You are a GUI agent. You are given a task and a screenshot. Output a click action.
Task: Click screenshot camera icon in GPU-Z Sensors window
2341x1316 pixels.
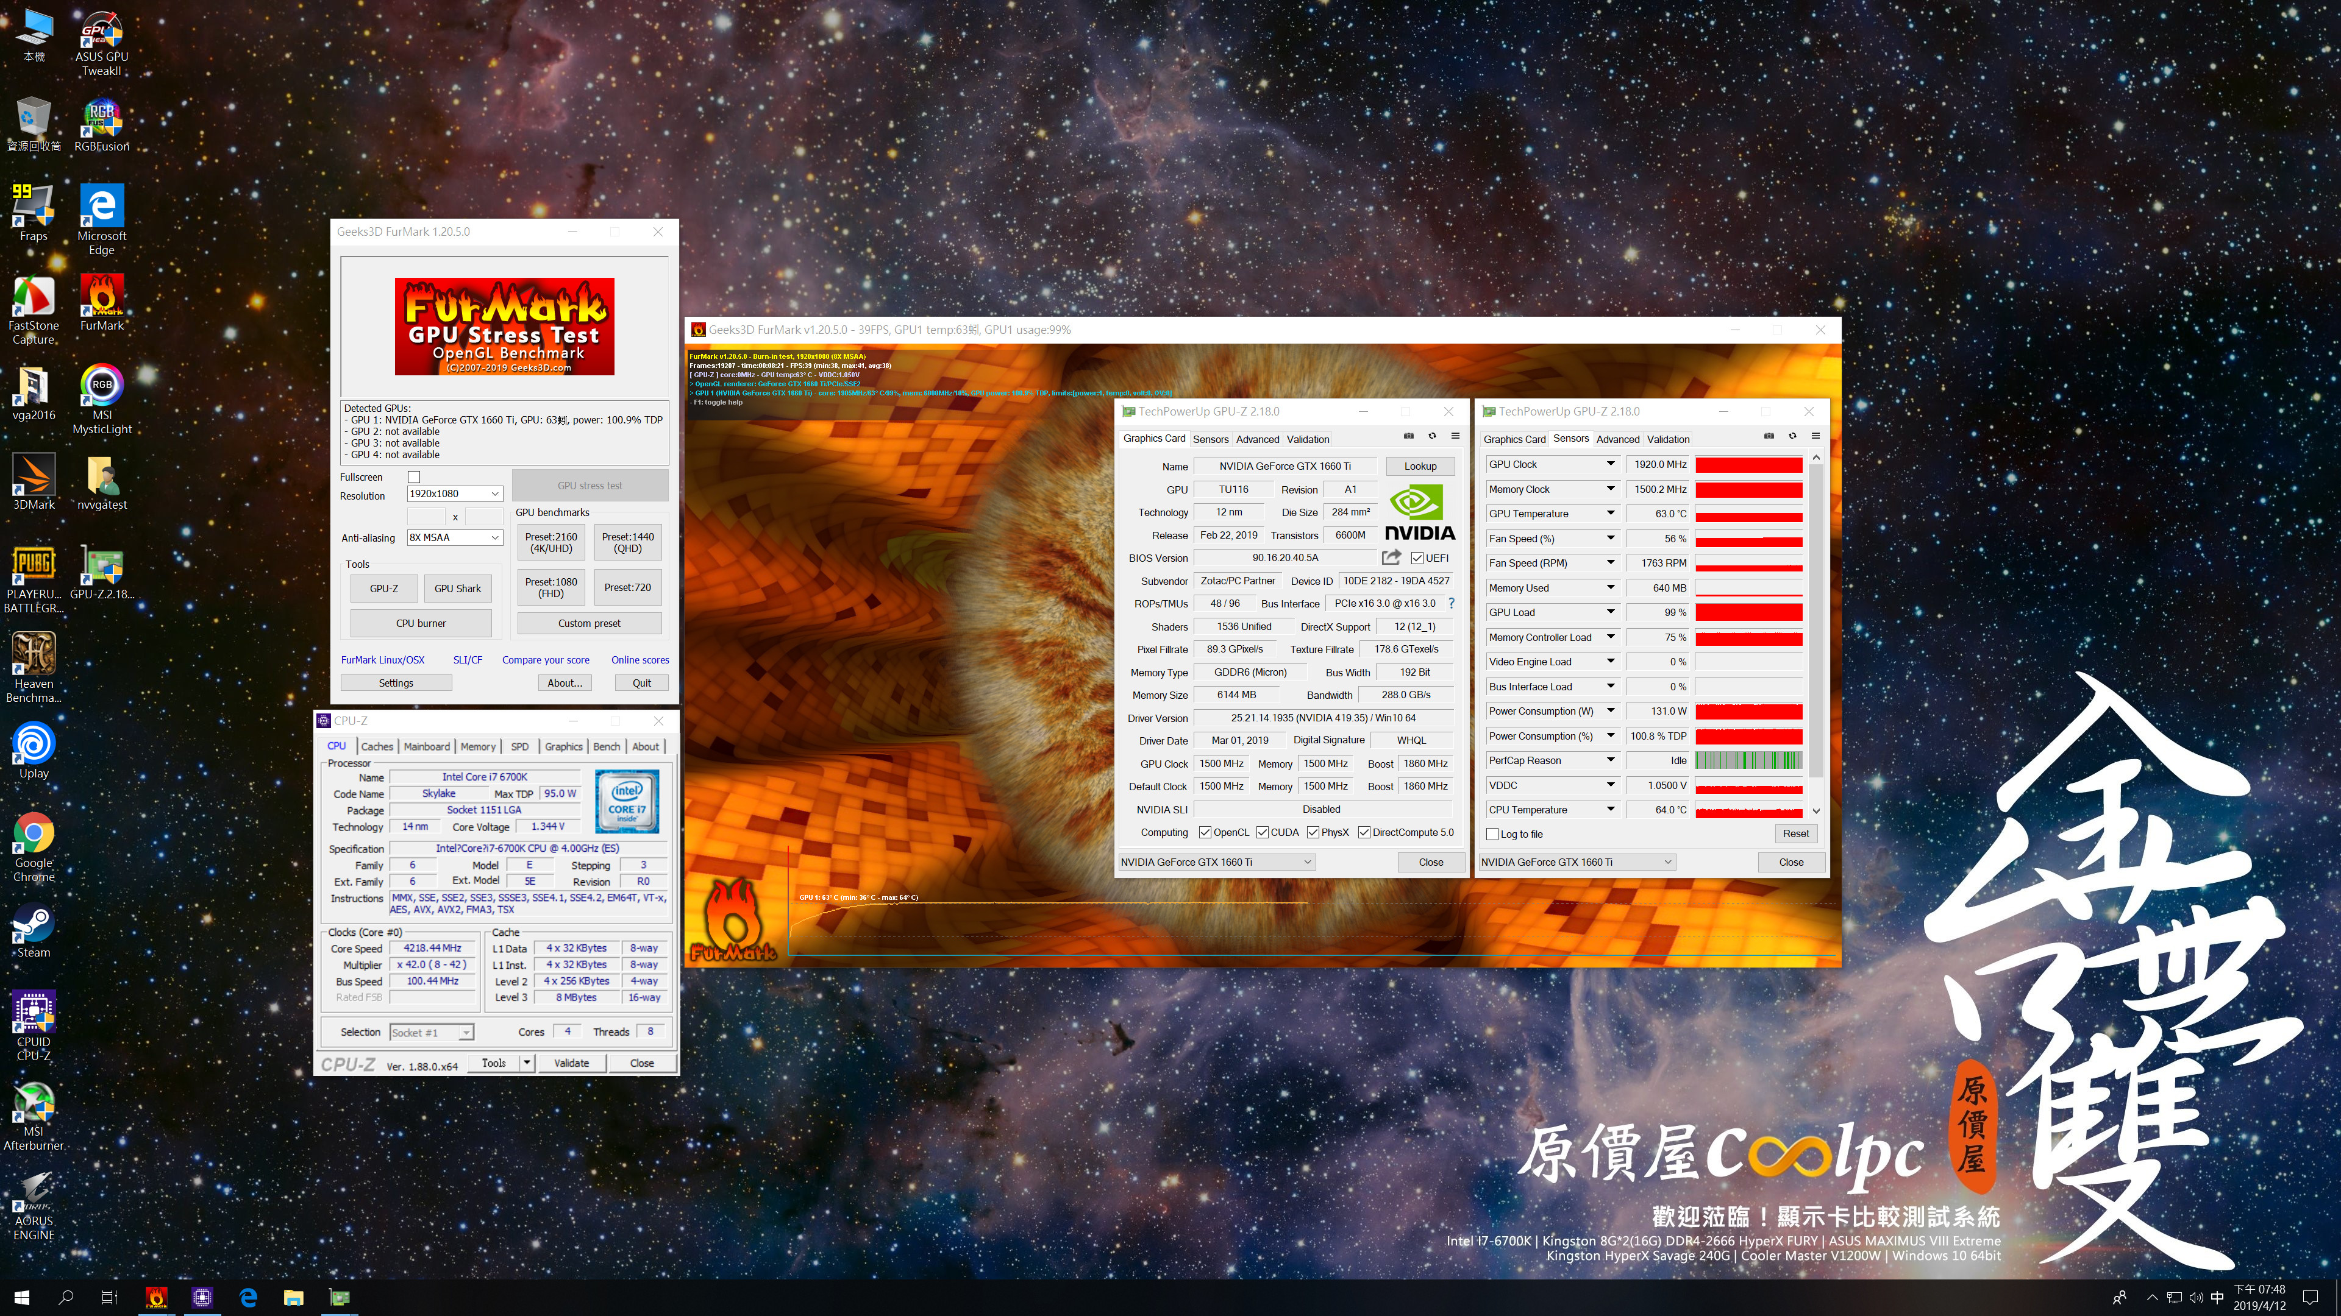click(1769, 436)
